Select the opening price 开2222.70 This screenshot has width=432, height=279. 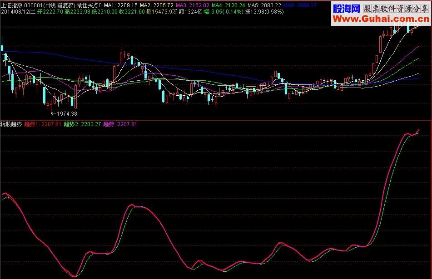tap(50, 12)
